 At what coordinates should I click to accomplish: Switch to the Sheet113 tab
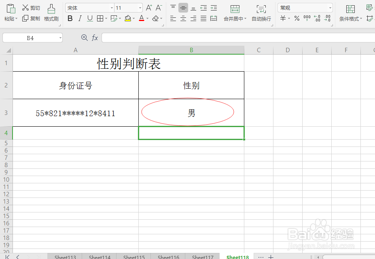click(65, 257)
